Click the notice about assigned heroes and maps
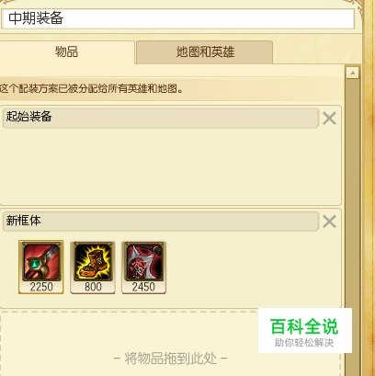 [x=92, y=89]
